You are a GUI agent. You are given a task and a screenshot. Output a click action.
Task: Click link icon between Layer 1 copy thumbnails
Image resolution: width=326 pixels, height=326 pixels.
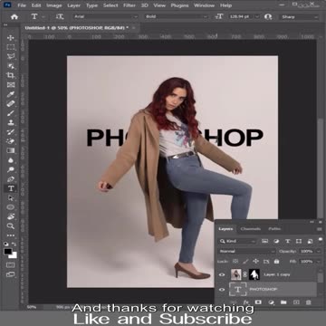tap(245, 274)
